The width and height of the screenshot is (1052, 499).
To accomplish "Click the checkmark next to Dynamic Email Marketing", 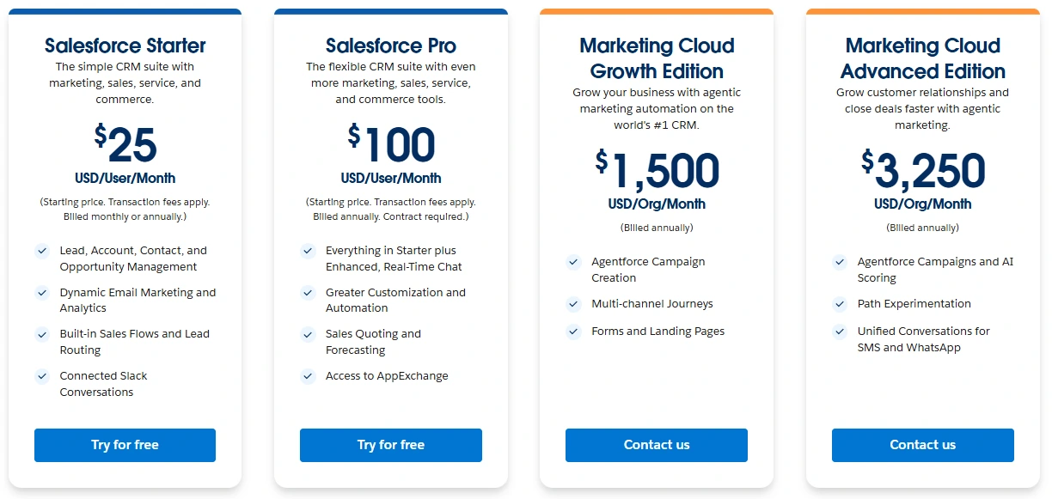I will [x=42, y=293].
